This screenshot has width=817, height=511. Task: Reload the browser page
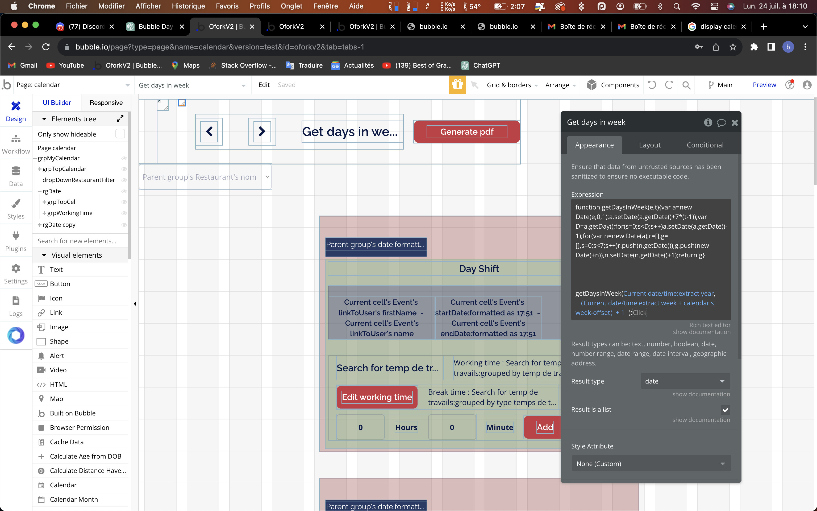(x=46, y=47)
